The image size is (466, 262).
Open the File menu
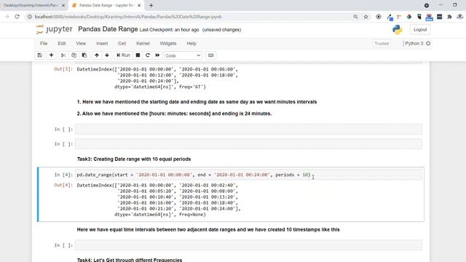pos(44,44)
